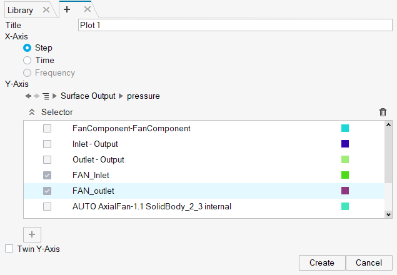Click the forward arrow in the Y-Axis breadcrumb
The image size is (397, 275).
point(37,96)
